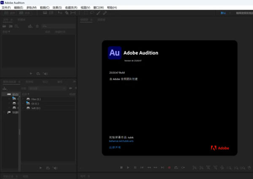Open the 文件(F) menu
This screenshot has width=253, height=179.
(x=6, y=8)
